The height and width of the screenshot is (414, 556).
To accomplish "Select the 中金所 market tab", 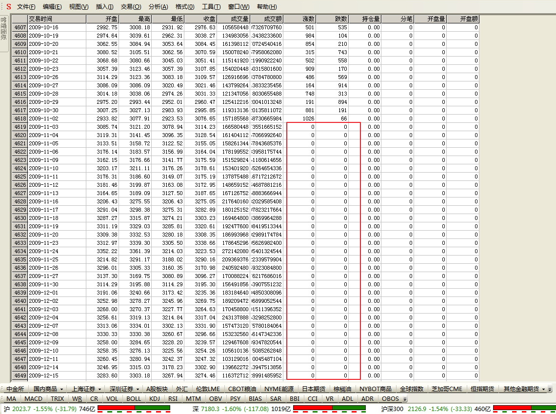I will [15, 389].
